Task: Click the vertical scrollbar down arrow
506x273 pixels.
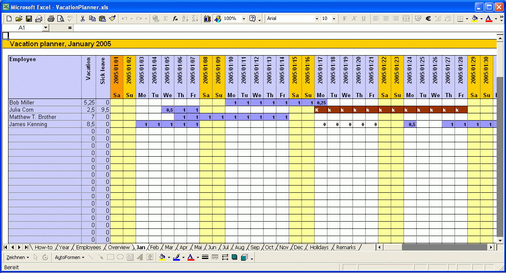Action: pyautogui.click(x=500, y=240)
